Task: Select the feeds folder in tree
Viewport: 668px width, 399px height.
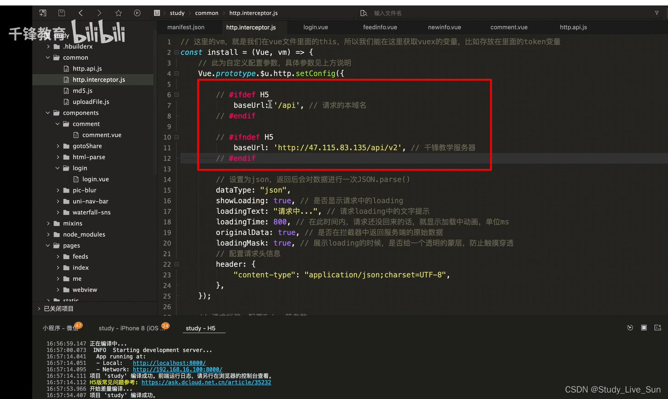Action: 80,256
